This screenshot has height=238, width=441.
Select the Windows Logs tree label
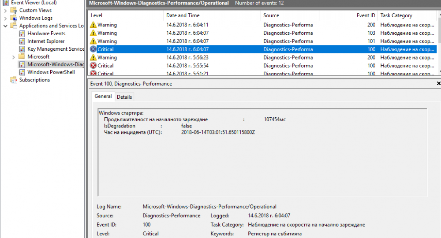coord(36,18)
